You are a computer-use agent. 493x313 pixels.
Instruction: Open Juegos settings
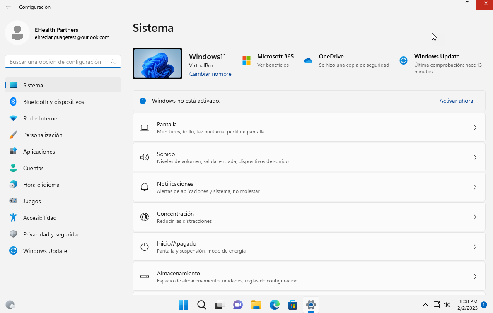click(x=63, y=201)
